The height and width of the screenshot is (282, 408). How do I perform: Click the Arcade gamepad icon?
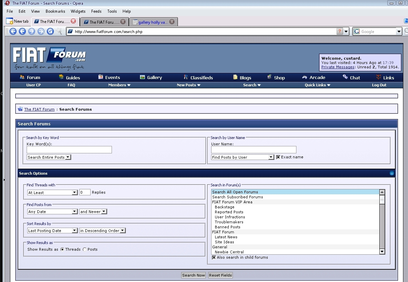click(x=305, y=77)
